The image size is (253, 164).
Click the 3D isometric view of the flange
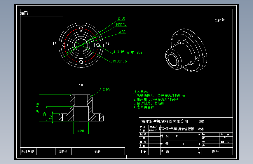[186, 50]
